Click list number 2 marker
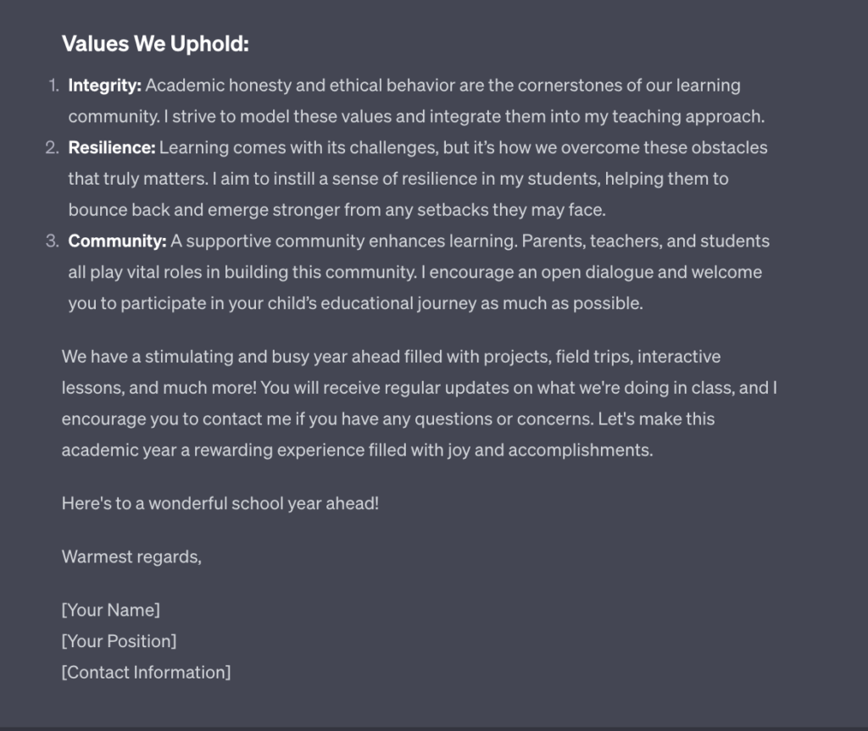 click(x=52, y=147)
